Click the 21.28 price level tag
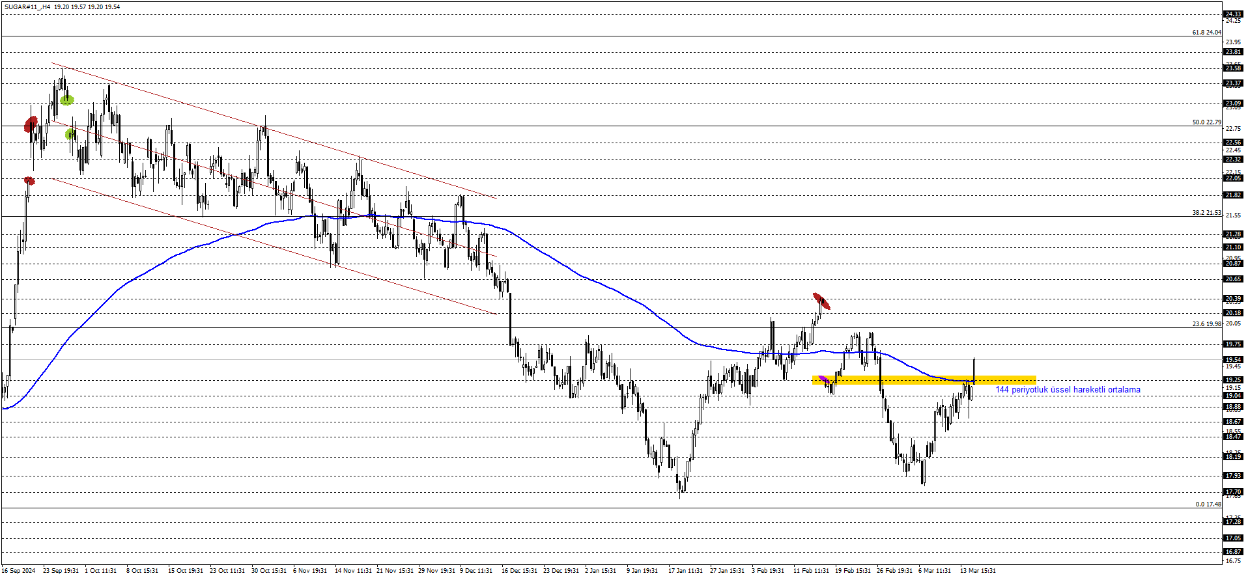The image size is (1248, 578). [x=1233, y=234]
